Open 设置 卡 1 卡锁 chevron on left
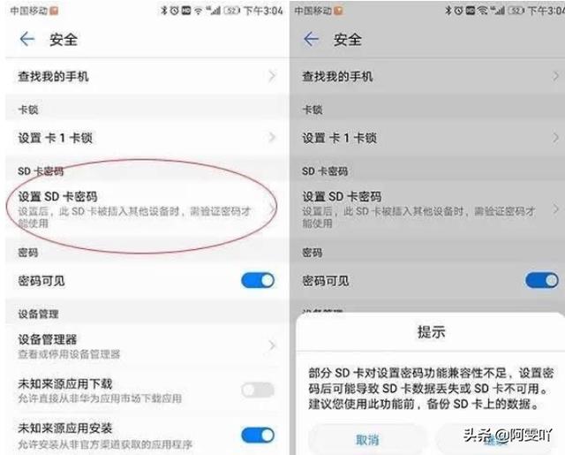565x455 pixels. click(x=273, y=137)
